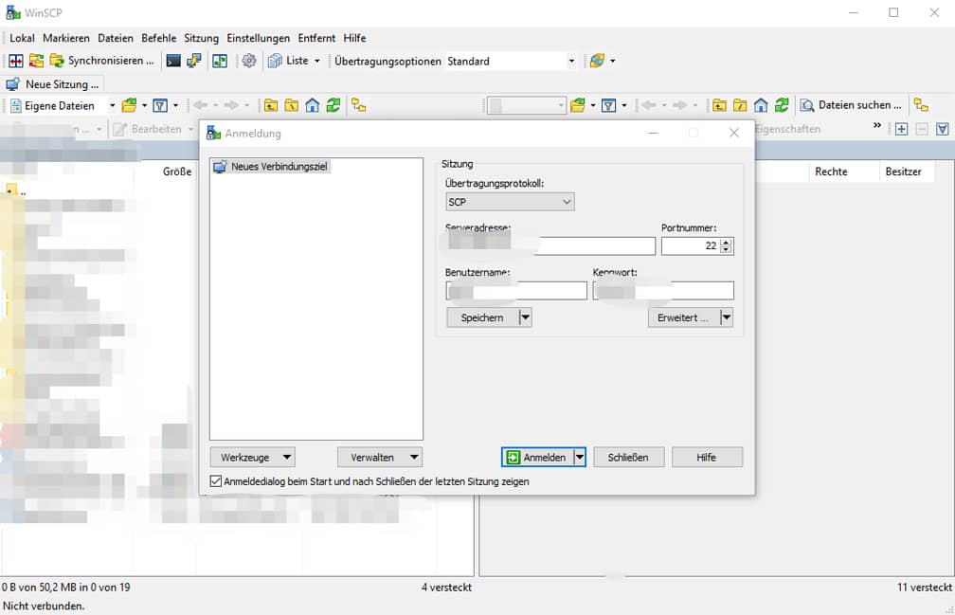955x615 pixels.
Task: Click the home directory icon in remote panel
Action: coord(761,105)
